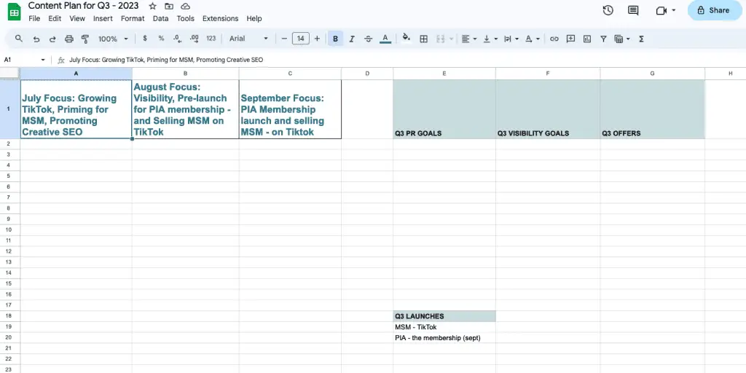This screenshot has height=373, width=746.
Task: Open the name box dropdown arrow
Action: [x=43, y=60]
